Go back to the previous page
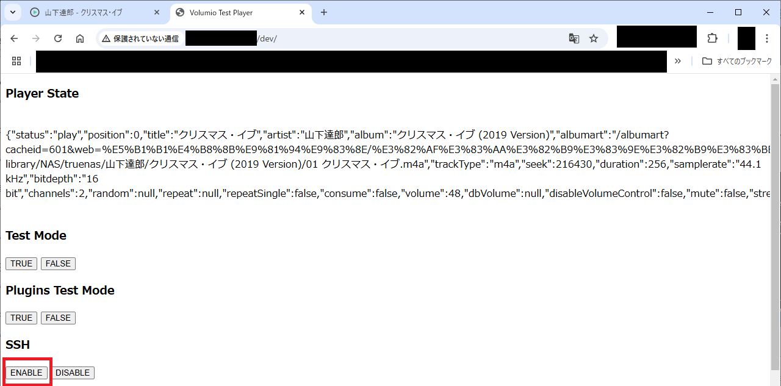The image size is (781, 386). (15, 38)
